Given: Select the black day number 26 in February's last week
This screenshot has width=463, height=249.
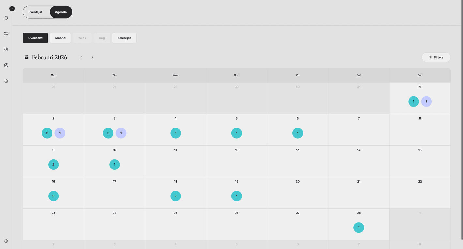Looking at the screenshot, I should point(237,213).
